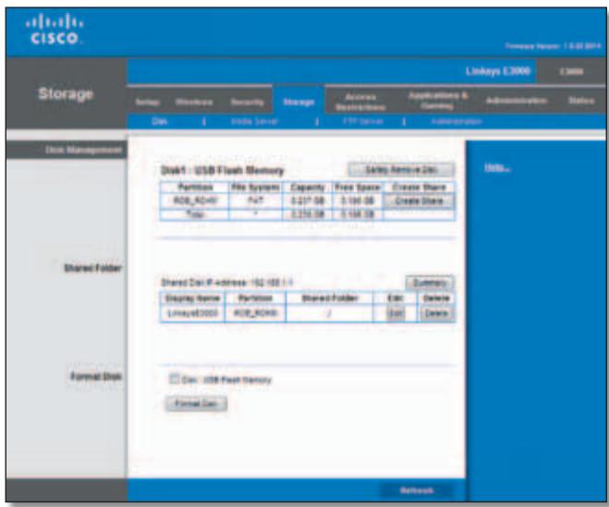Switch to the FTP Server sub-tab
609x507 pixels.
pyautogui.click(x=363, y=122)
